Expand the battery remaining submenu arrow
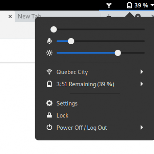The image size is (154, 154). (142, 84)
